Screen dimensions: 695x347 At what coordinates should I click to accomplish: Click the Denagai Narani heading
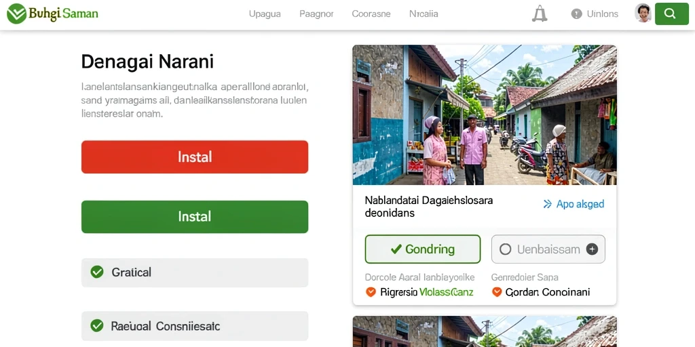[x=147, y=62]
